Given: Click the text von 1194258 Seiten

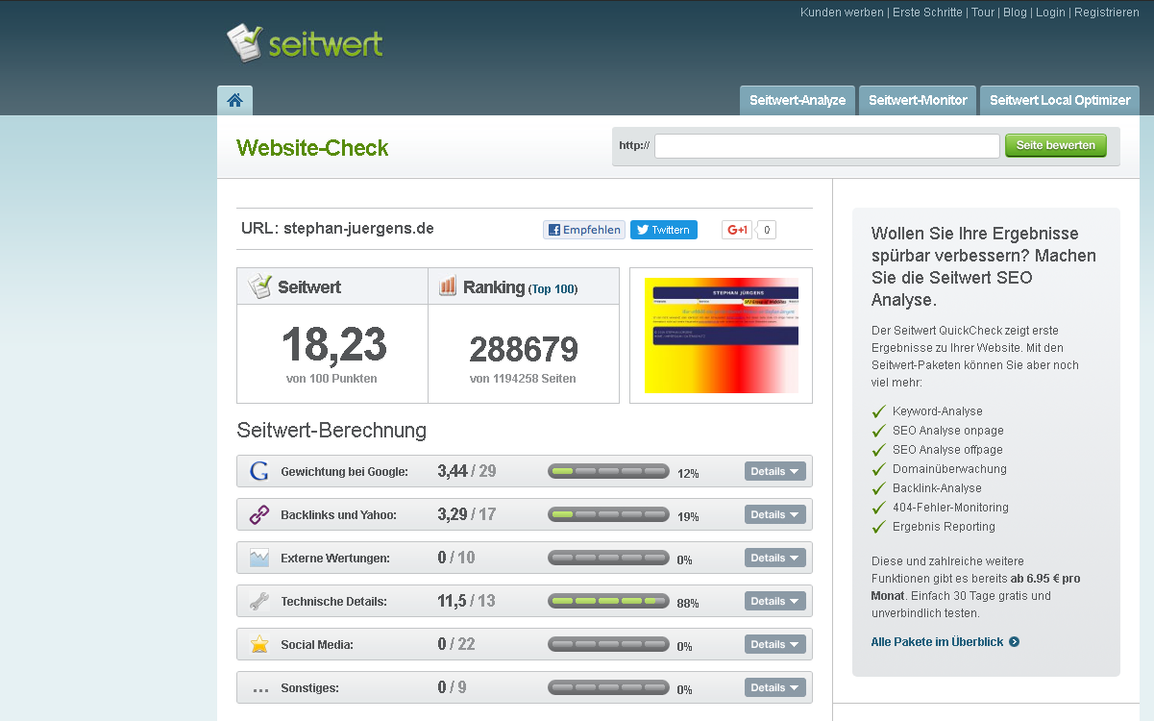Looking at the screenshot, I should 523,379.
